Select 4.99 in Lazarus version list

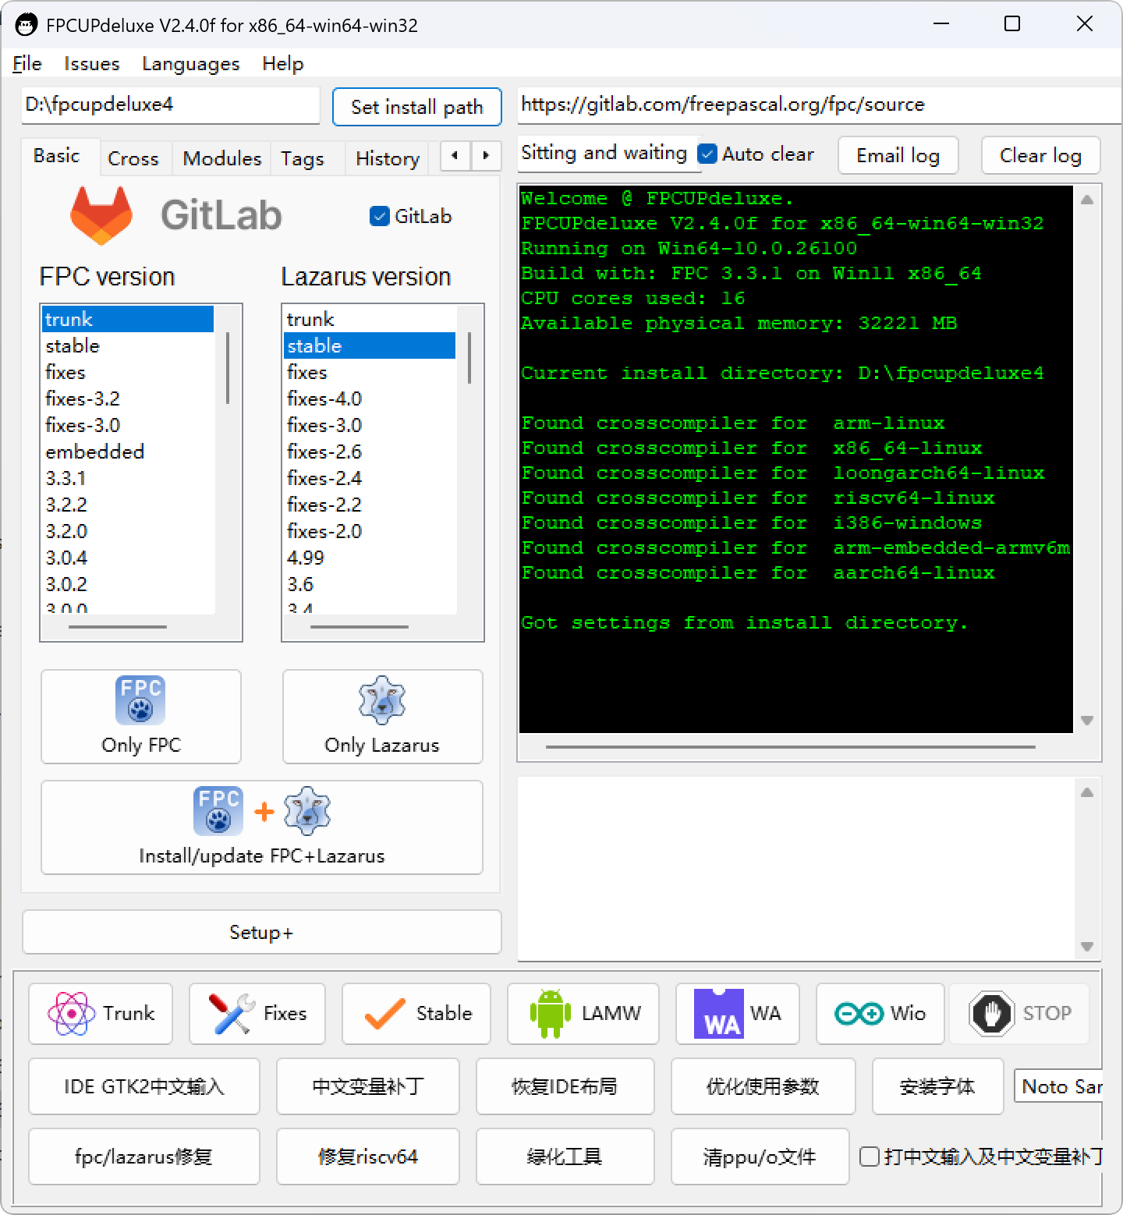coord(370,558)
